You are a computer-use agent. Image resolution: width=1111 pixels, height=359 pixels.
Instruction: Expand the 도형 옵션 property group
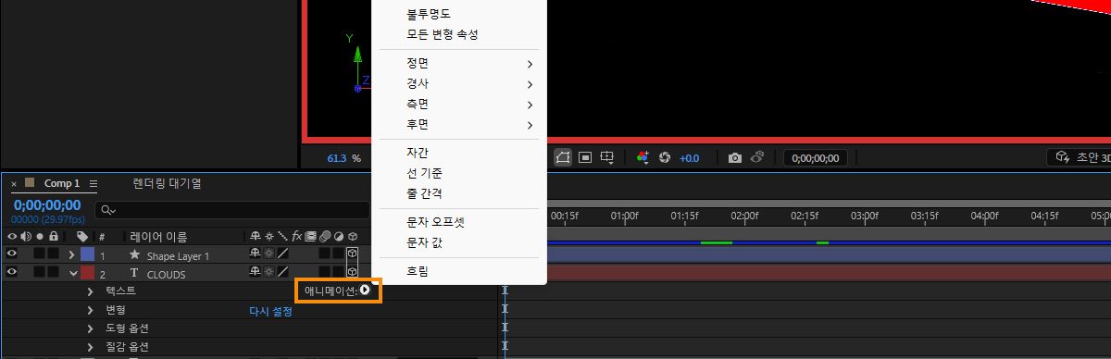tap(90, 328)
